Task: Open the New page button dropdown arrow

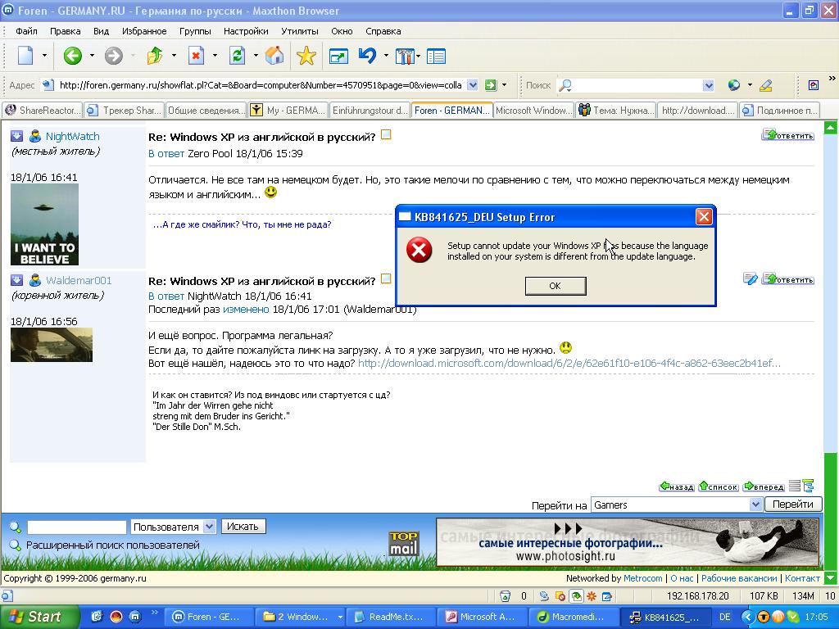Action: point(44,56)
